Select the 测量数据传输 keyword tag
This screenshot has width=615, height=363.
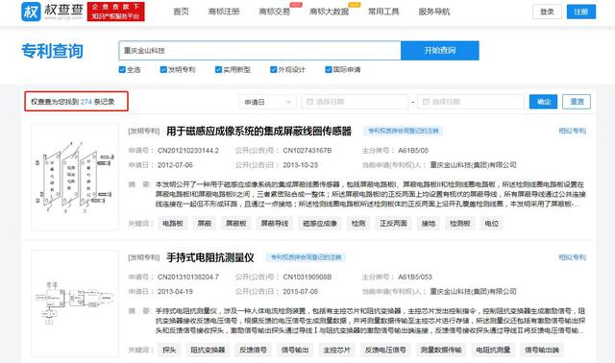[x=441, y=351]
